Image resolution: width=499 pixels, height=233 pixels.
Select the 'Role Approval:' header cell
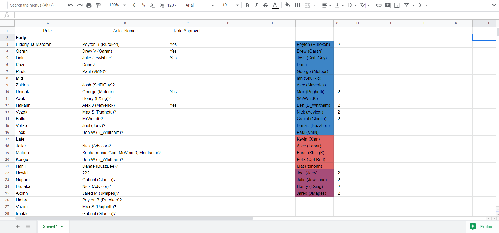[x=188, y=31]
